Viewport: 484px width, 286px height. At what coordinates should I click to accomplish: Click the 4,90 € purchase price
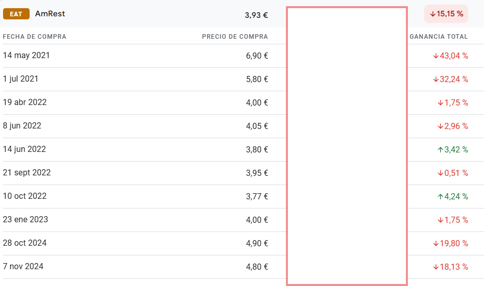point(257,244)
